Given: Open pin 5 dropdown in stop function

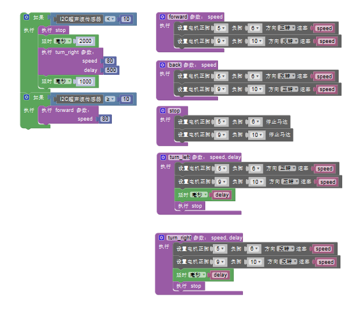Looking at the screenshot, I should tap(221, 122).
